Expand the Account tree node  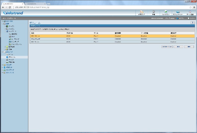coord(2,67)
